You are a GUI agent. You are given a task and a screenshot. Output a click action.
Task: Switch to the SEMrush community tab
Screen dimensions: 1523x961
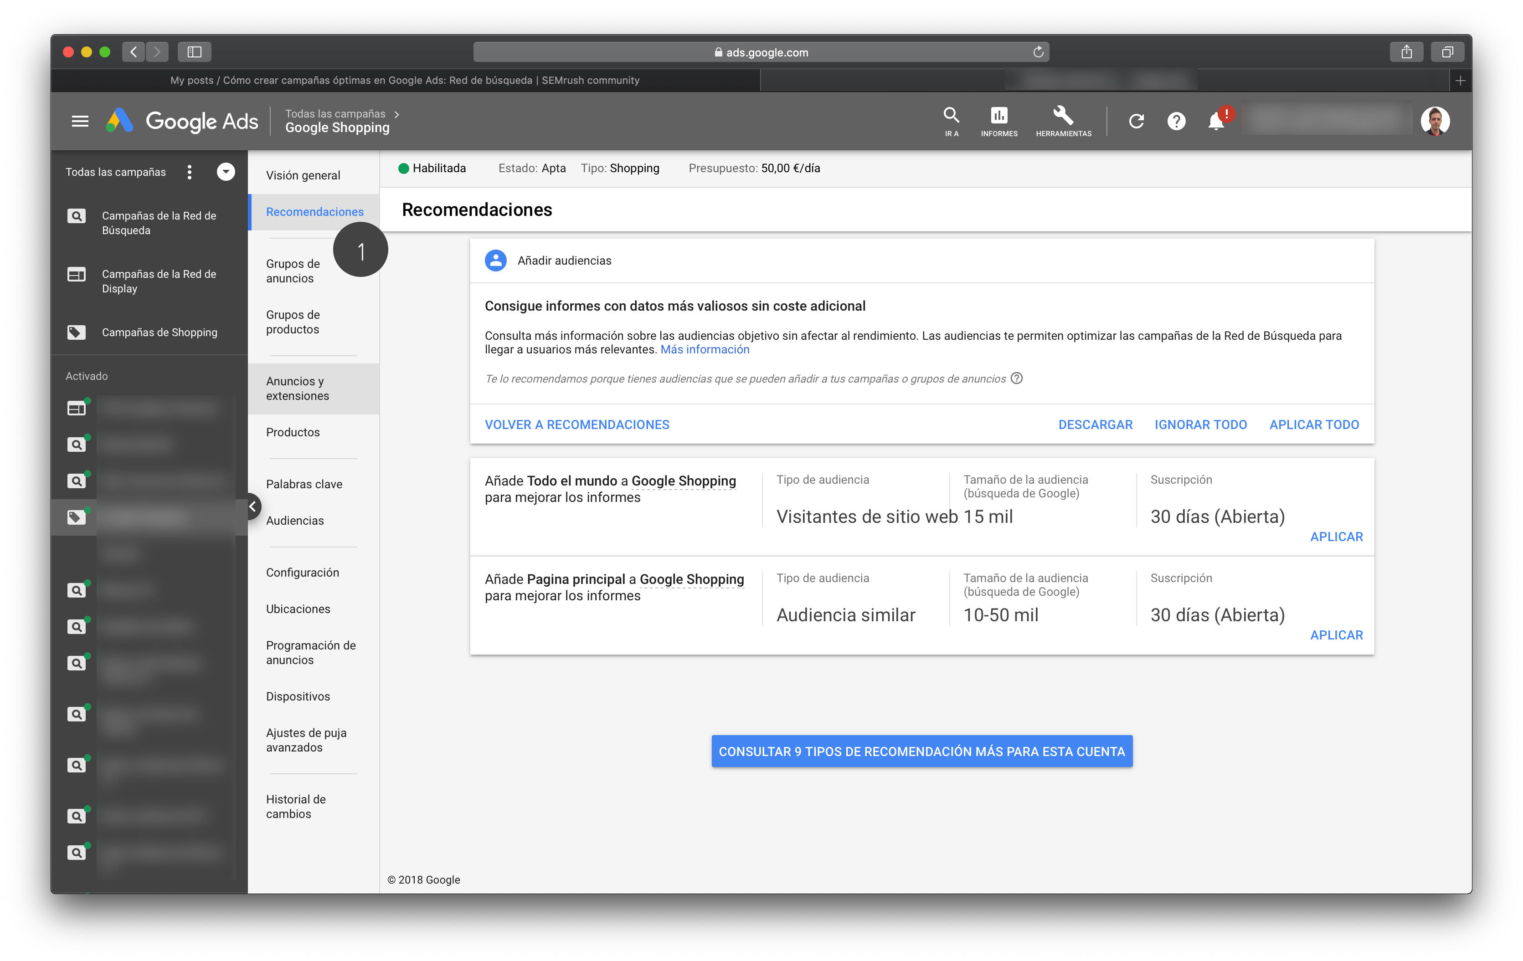[405, 80]
